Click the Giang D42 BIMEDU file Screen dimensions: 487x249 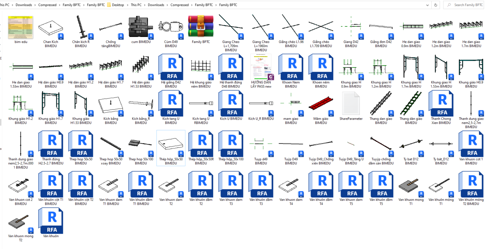(351, 27)
